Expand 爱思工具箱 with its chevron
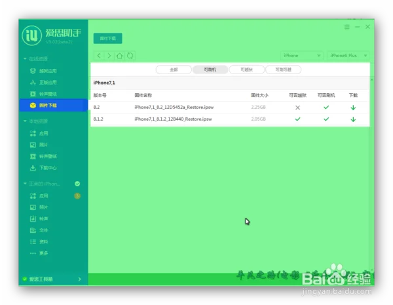 [x=79, y=279]
